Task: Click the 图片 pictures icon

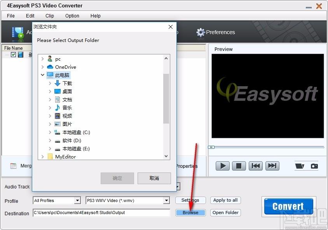Action: pyautogui.click(x=57, y=124)
